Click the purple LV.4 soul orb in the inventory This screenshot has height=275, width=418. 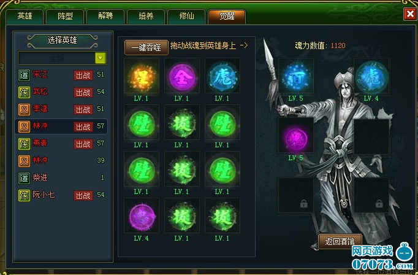coord(142,217)
